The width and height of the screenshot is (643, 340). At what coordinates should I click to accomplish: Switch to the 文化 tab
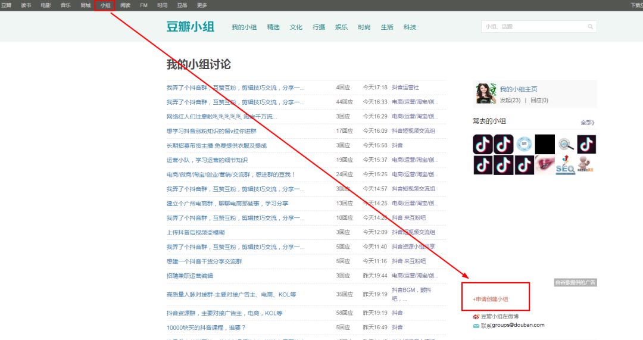[296, 27]
